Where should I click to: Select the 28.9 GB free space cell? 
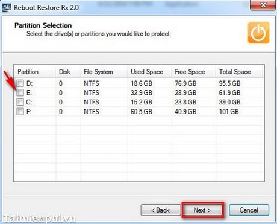(x=185, y=93)
